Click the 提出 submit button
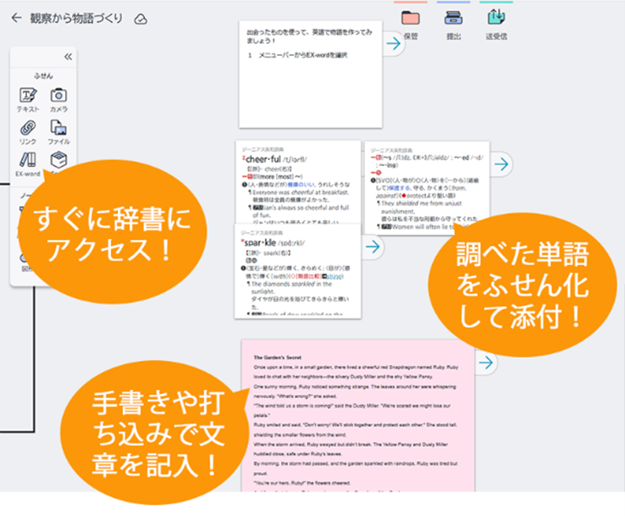The image size is (625, 516). (453, 23)
